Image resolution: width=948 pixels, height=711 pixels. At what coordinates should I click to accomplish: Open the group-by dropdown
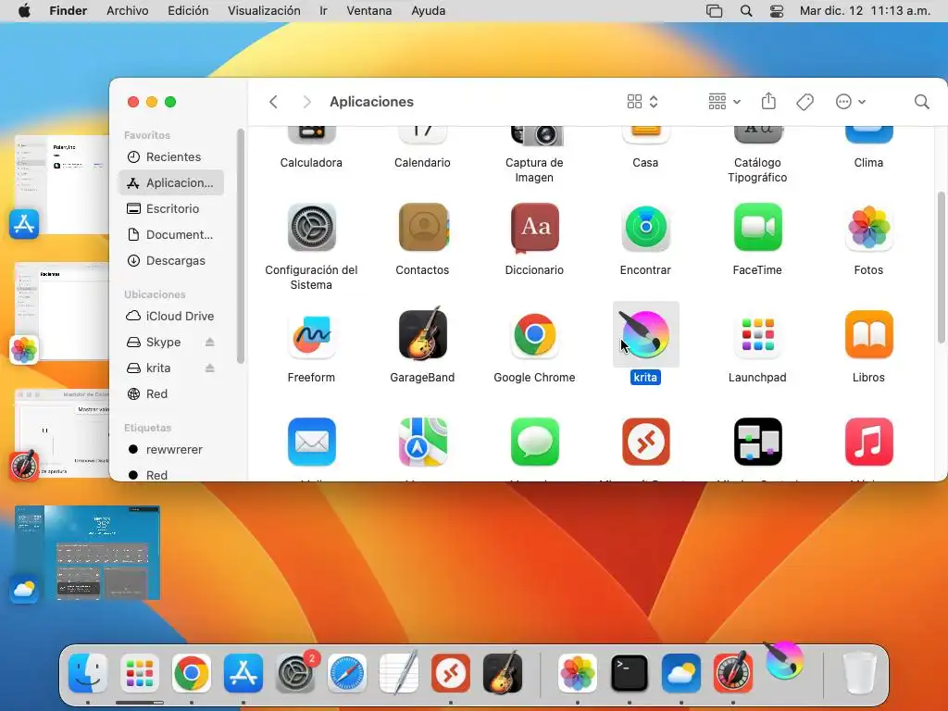(724, 102)
